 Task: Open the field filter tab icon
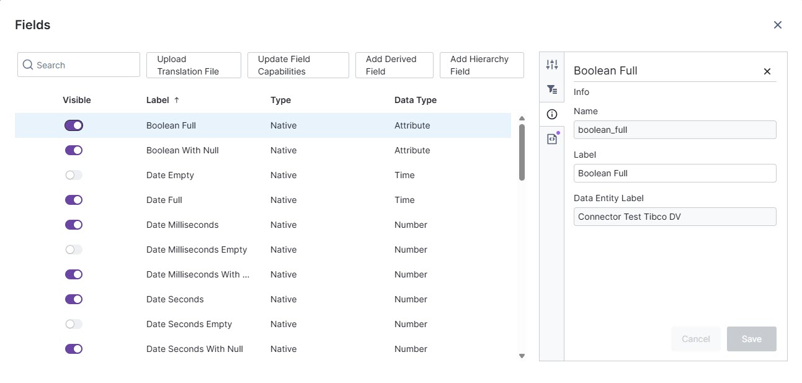click(552, 89)
